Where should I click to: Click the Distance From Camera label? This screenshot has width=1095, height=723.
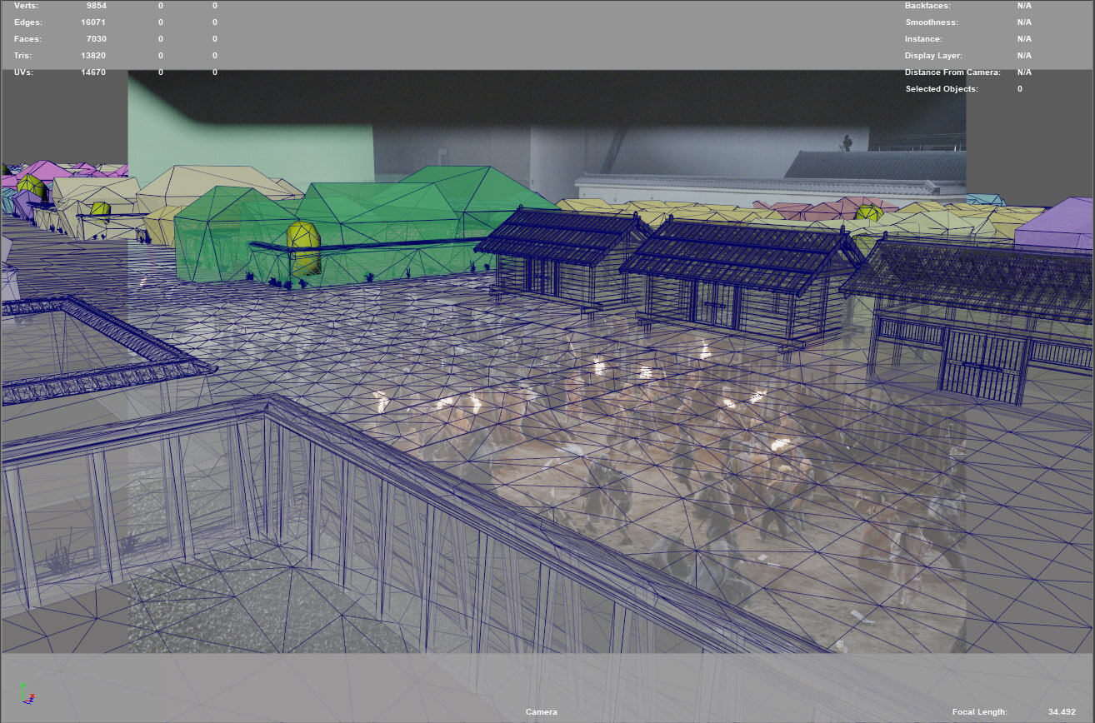click(952, 72)
